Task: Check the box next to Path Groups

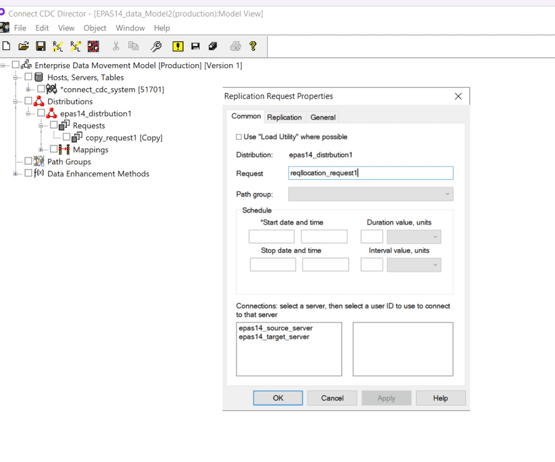Action: (28, 162)
